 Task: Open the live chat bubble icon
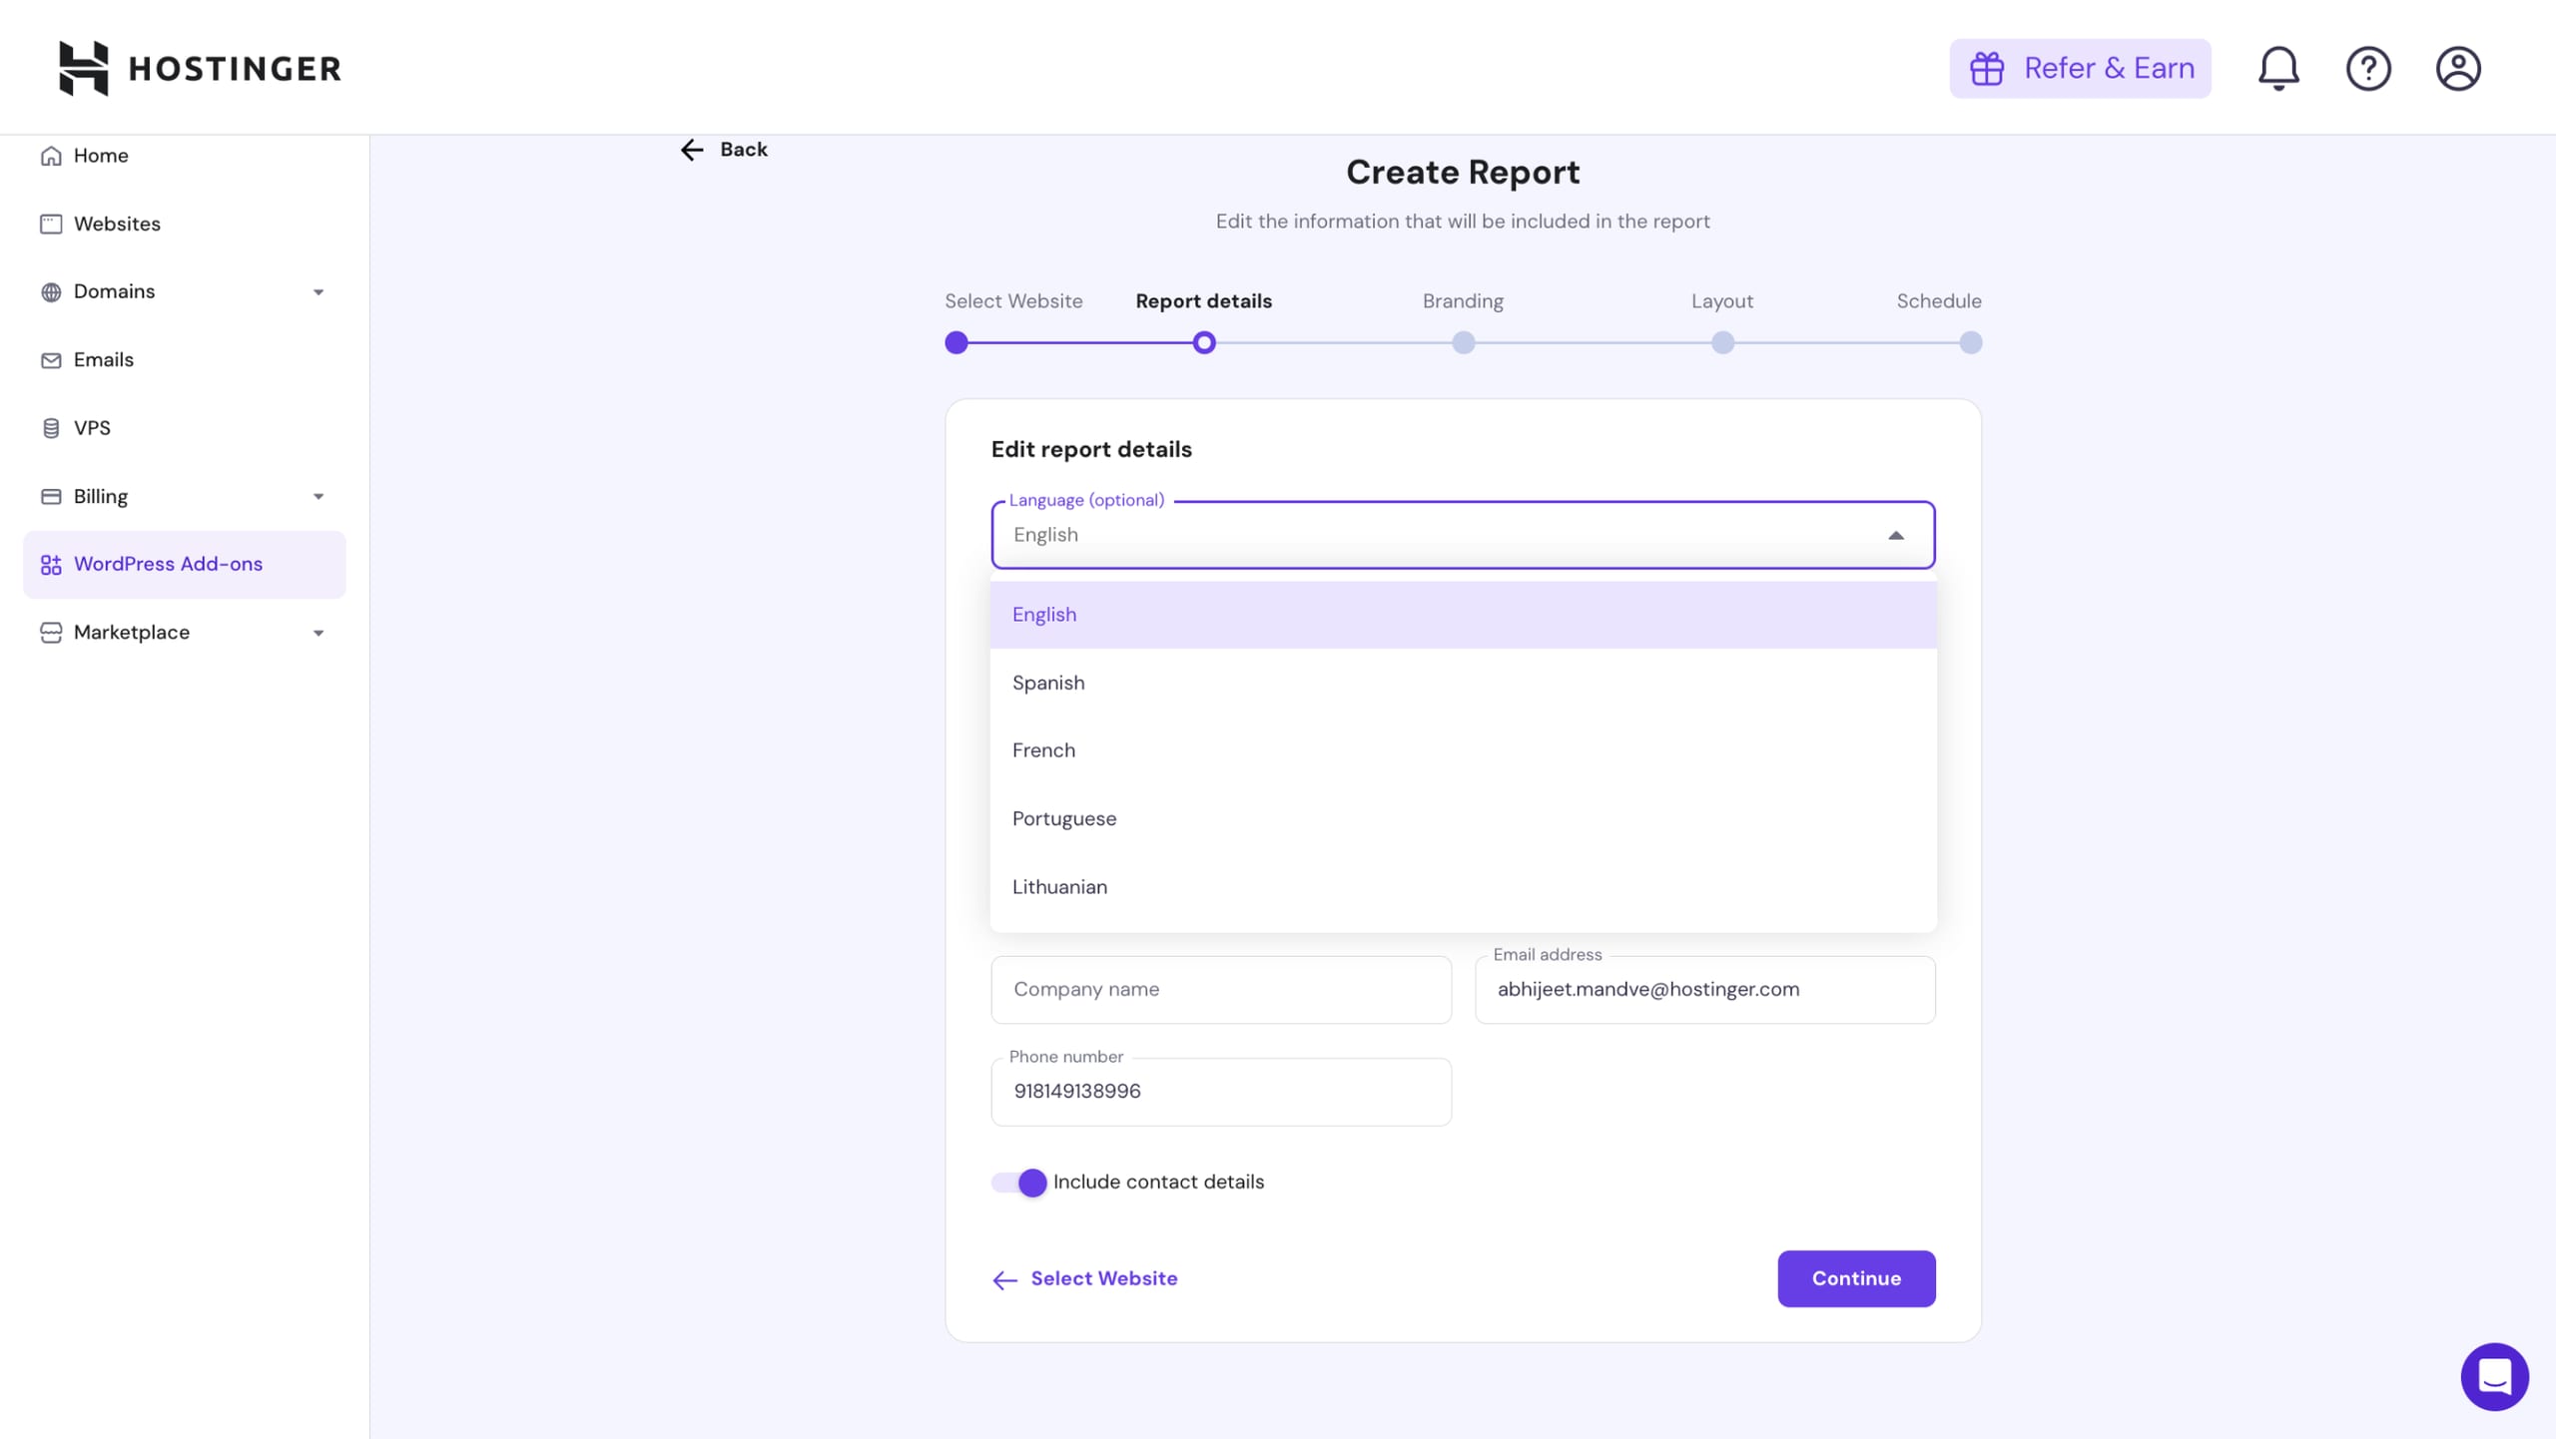click(x=2493, y=1376)
